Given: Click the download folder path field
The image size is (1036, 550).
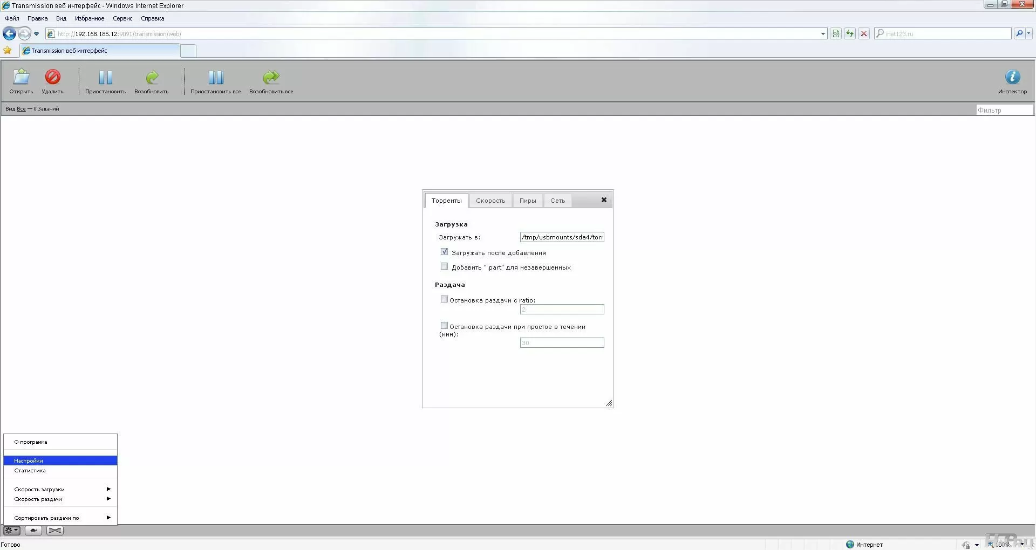Looking at the screenshot, I should point(562,237).
